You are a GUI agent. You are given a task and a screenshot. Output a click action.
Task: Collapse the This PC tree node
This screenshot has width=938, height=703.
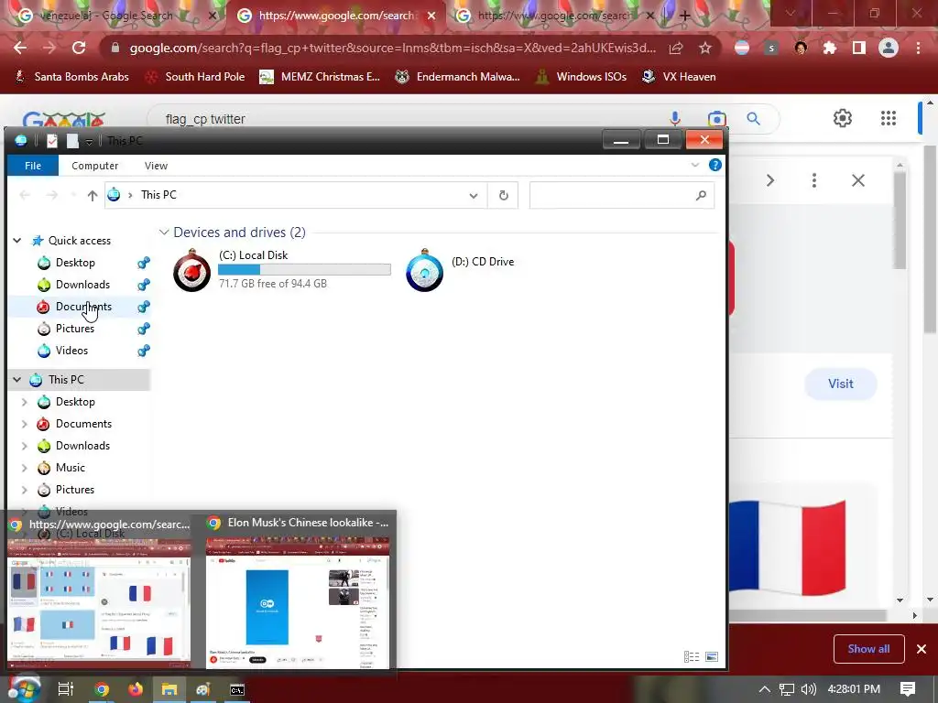tap(17, 380)
